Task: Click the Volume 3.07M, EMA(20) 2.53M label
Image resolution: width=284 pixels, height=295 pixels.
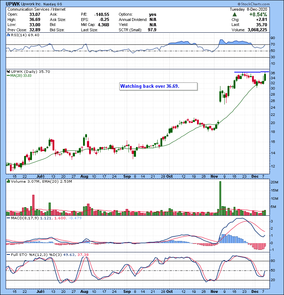Action: [41, 182]
